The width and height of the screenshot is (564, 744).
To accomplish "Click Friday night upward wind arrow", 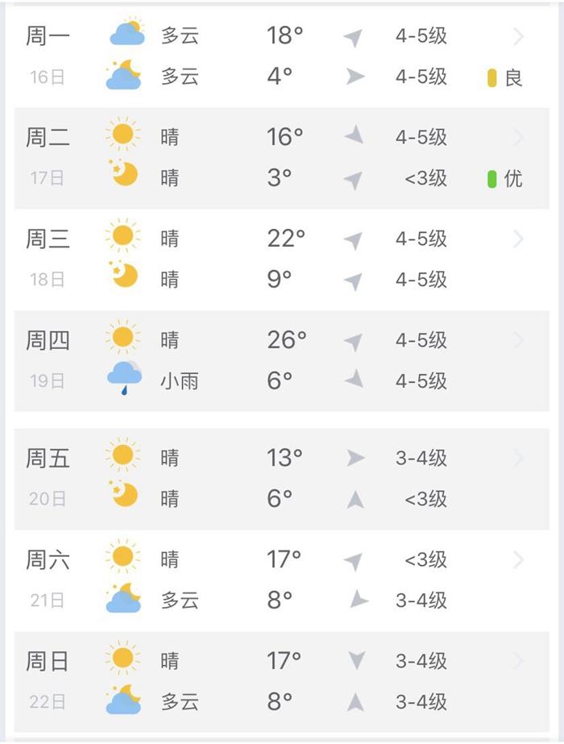I will [355, 500].
